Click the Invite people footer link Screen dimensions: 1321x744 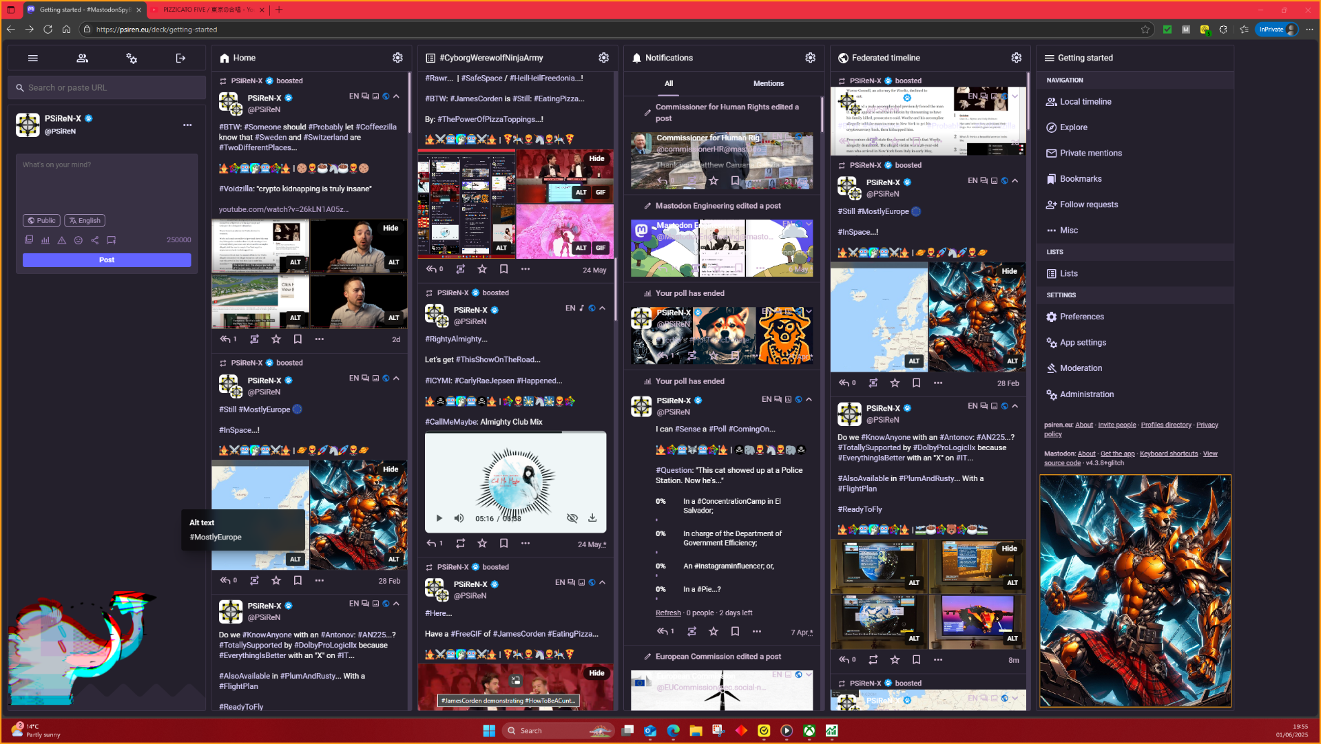point(1116,425)
